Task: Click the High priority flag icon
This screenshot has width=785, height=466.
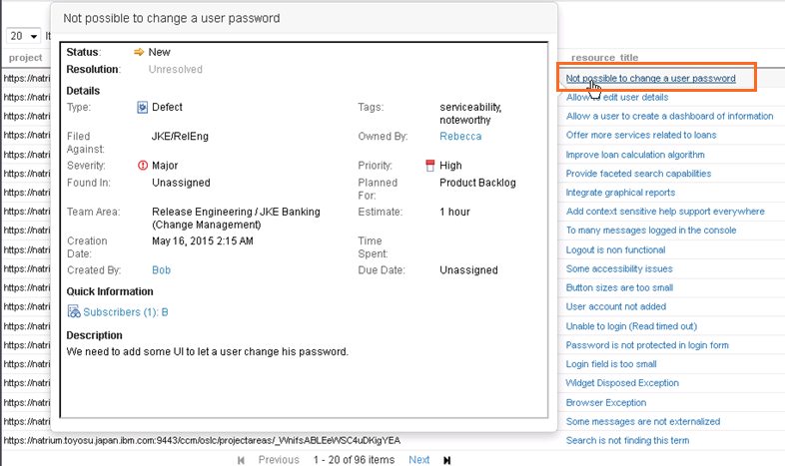Action: point(430,166)
